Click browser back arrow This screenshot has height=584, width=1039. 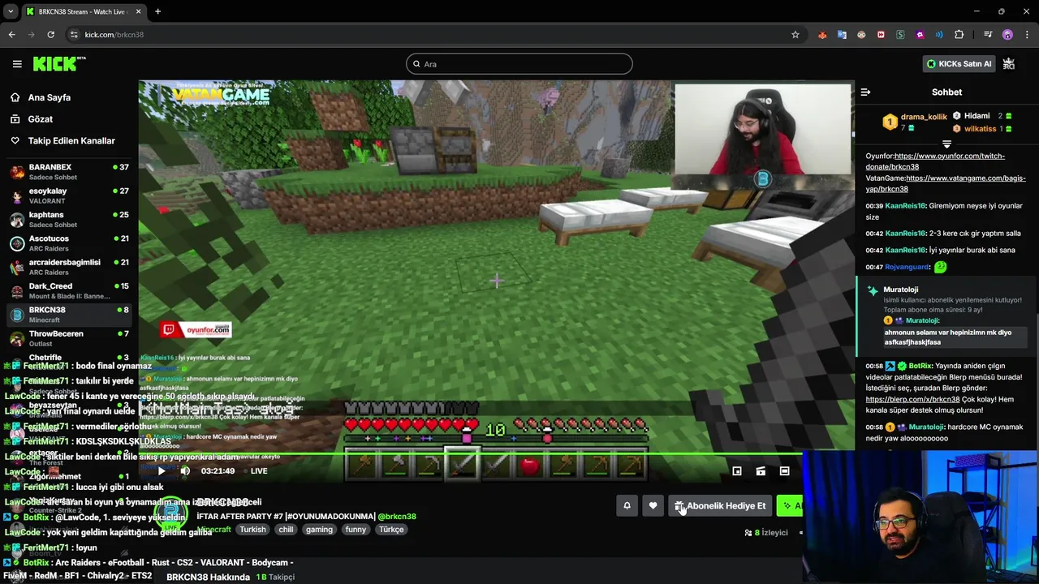click(11, 34)
